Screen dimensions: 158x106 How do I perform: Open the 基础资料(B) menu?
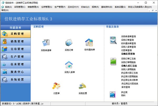(x=107, y=7)
